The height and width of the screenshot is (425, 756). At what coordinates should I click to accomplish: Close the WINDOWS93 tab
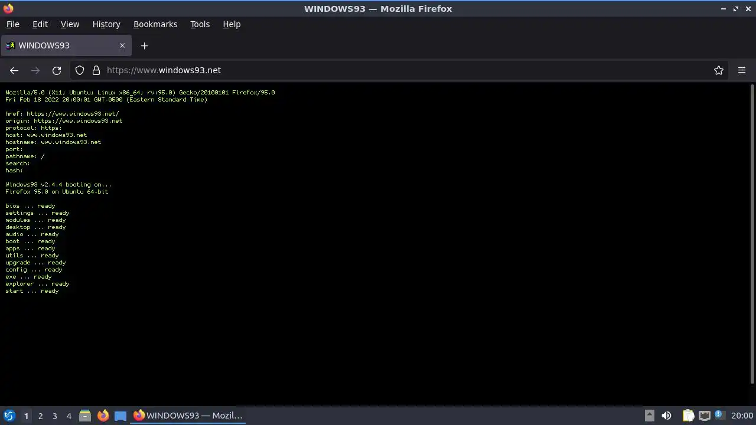[122, 45]
